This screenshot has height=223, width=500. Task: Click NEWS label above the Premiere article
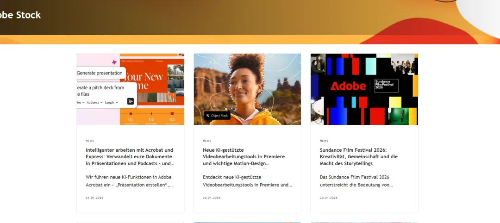pyautogui.click(x=207, y=141)
